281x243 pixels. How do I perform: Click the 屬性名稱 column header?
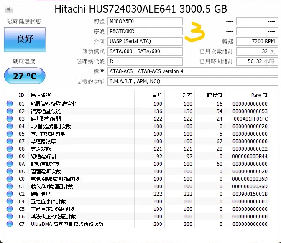41,95
